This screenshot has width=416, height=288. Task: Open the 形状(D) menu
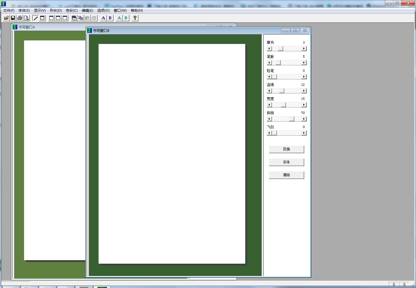pyautogui.click(x=56, y=11)
